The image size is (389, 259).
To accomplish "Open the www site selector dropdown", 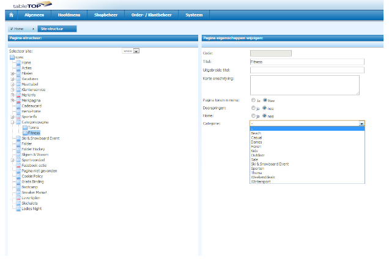I will point(131,51).
